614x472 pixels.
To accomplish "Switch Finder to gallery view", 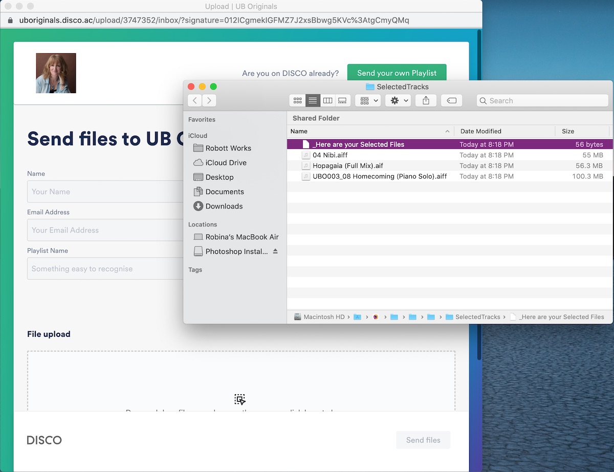I will [343, 100].
